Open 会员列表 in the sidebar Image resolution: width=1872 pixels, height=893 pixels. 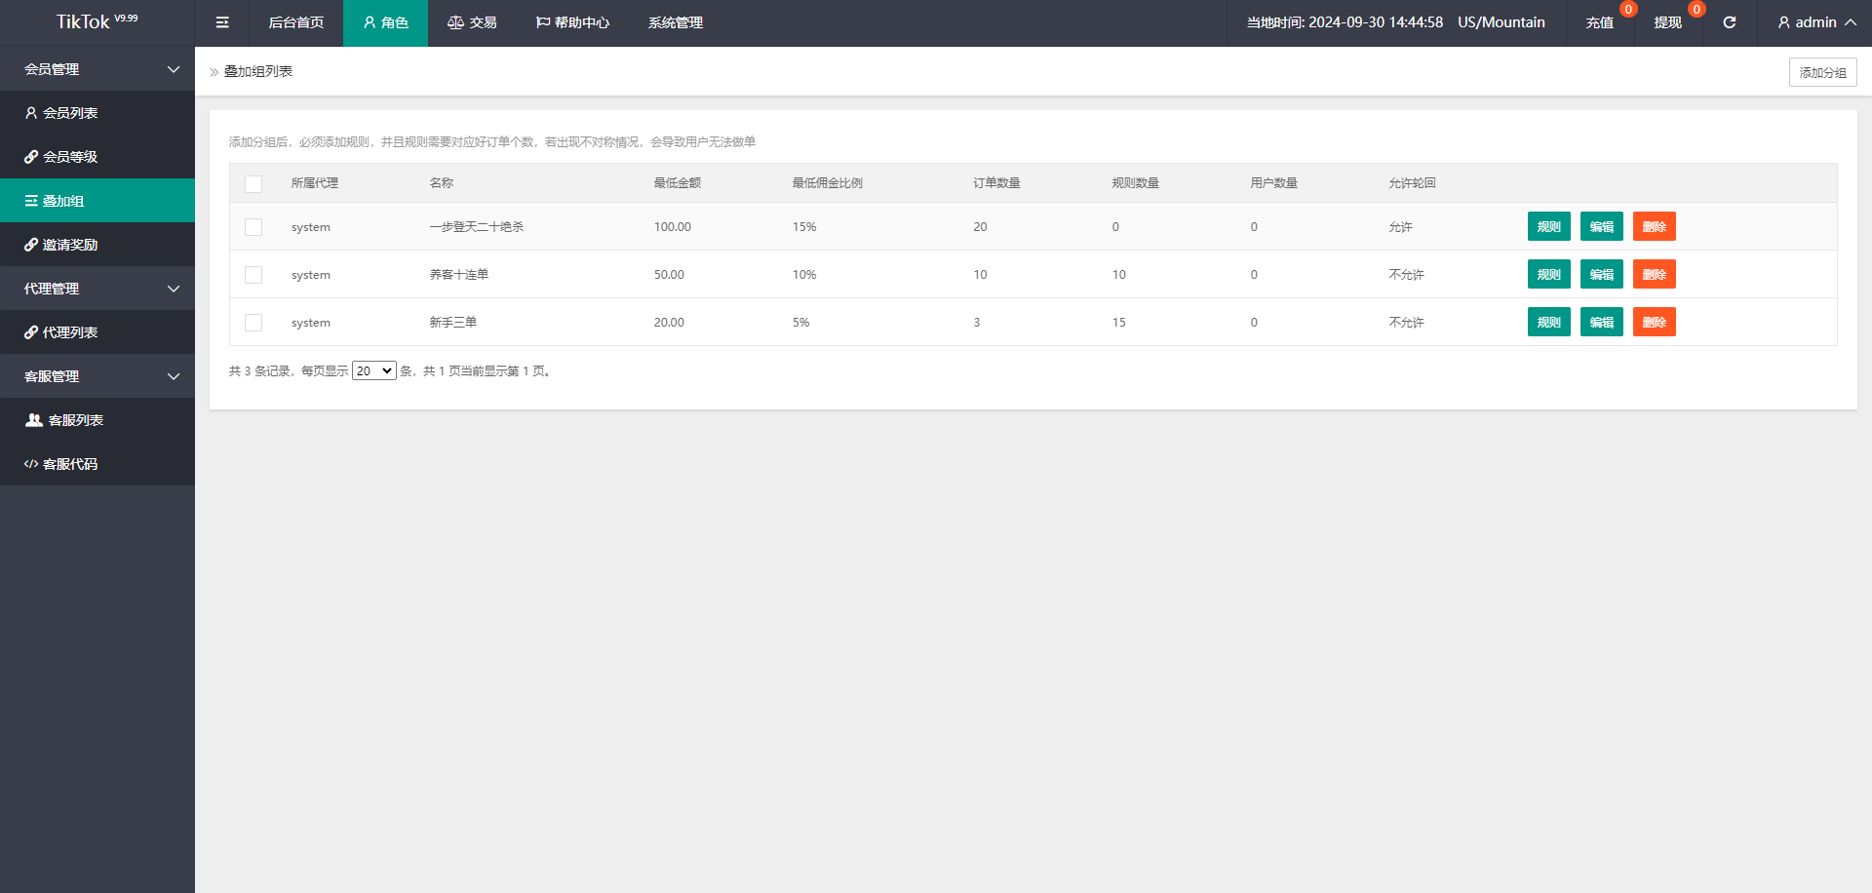pos(69,113)
